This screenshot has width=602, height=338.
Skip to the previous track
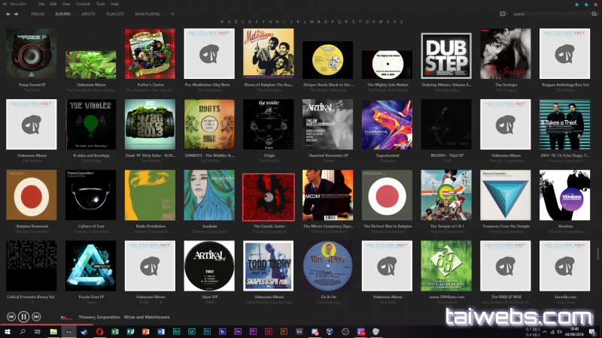pyautogui.click(x=11, y=316)
